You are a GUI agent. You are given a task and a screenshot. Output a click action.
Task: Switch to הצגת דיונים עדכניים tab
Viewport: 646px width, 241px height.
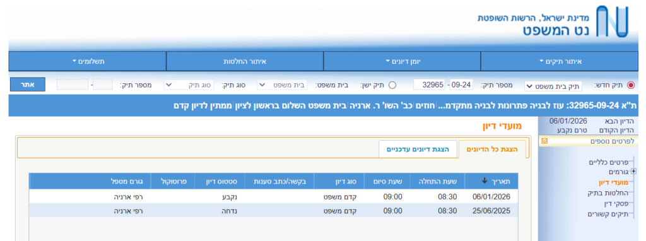pyautogui.click(x=418, y=149)
